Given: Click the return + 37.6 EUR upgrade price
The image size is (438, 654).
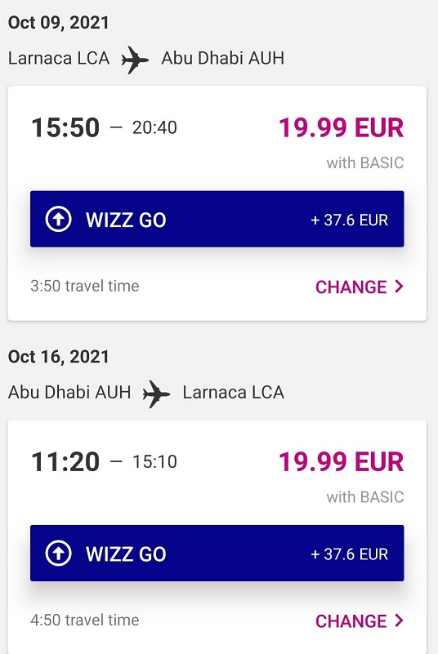Looking at the screenshot, I should point(350,554).
